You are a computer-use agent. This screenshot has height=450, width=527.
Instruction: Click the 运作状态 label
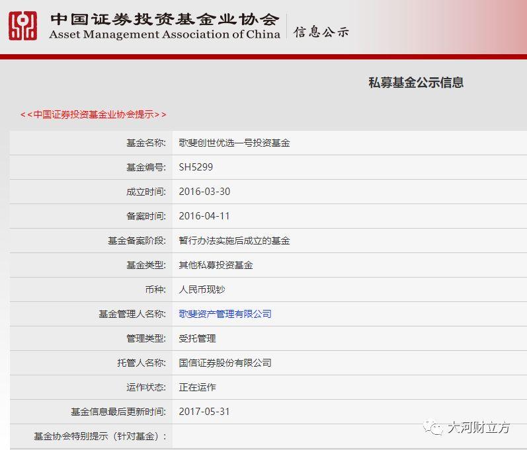[x=146, y=387]
